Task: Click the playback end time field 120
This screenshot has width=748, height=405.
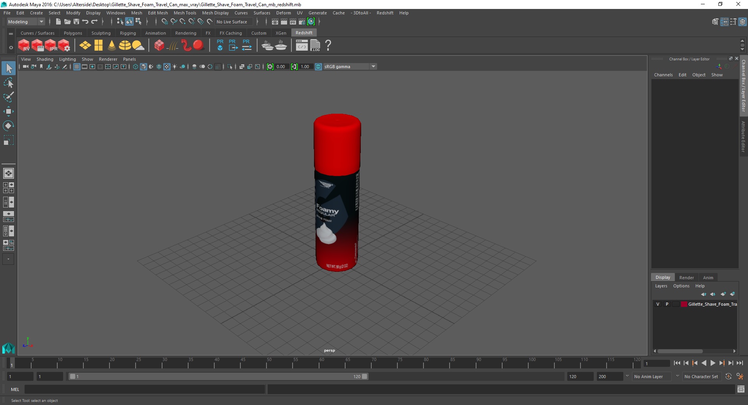Action: pos(580,377)
